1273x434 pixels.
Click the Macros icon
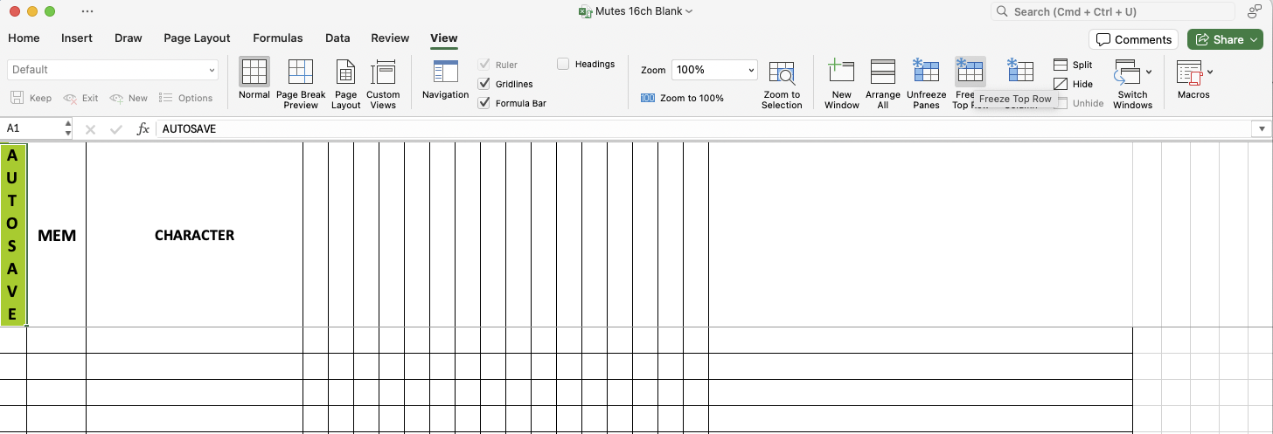[1190, 72]
